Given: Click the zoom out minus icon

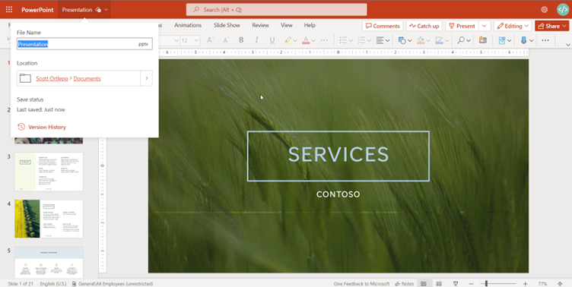Looking at the screenshot, I should click(472, 284).
